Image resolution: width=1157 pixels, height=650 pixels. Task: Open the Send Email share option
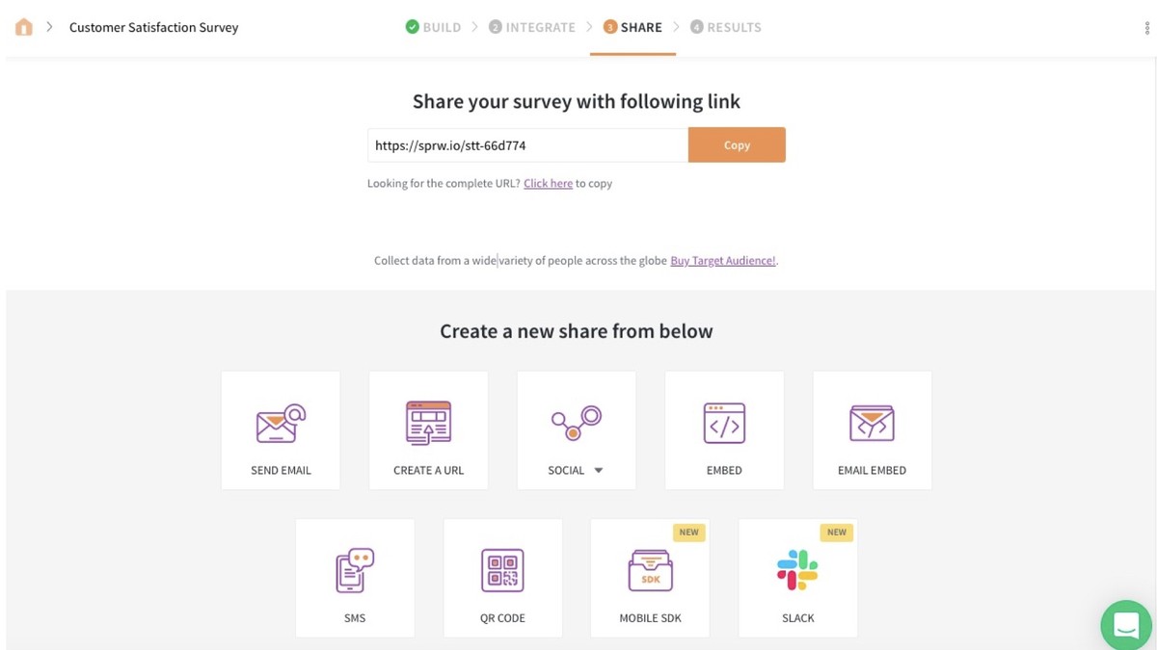[x=281, y=429]
